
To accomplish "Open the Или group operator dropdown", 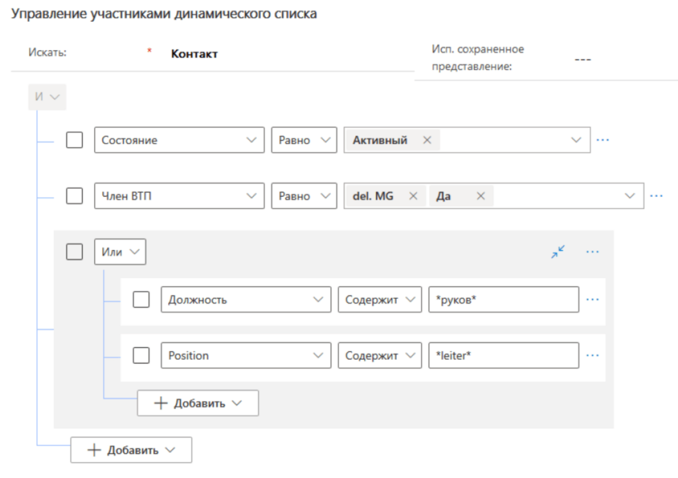I will [x=120, y=252].
